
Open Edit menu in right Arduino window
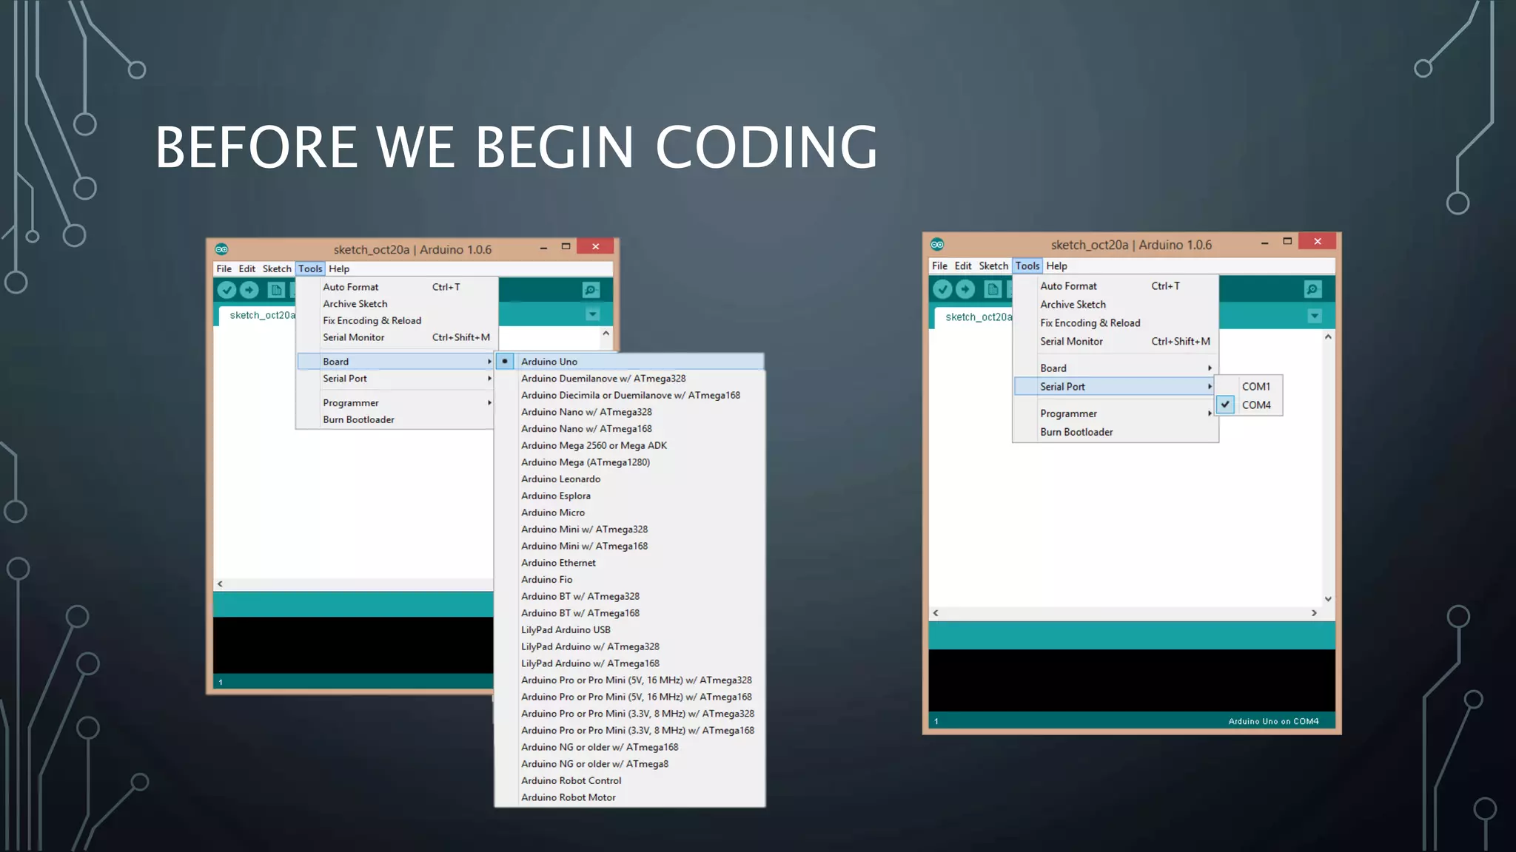tap(963, 266)
